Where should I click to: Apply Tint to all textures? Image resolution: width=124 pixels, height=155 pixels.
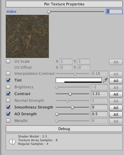click(116, 81)
